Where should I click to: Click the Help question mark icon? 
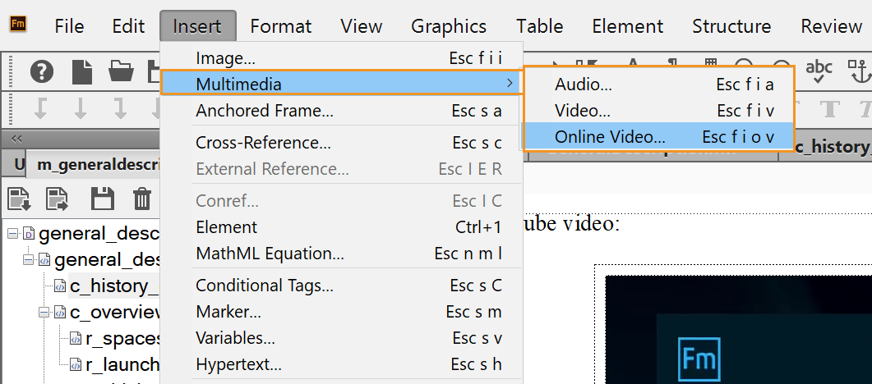(x=42, y=72)
